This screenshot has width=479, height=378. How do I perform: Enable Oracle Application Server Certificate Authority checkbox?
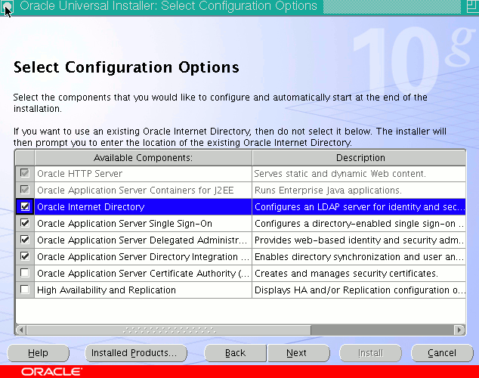[25, 273]
